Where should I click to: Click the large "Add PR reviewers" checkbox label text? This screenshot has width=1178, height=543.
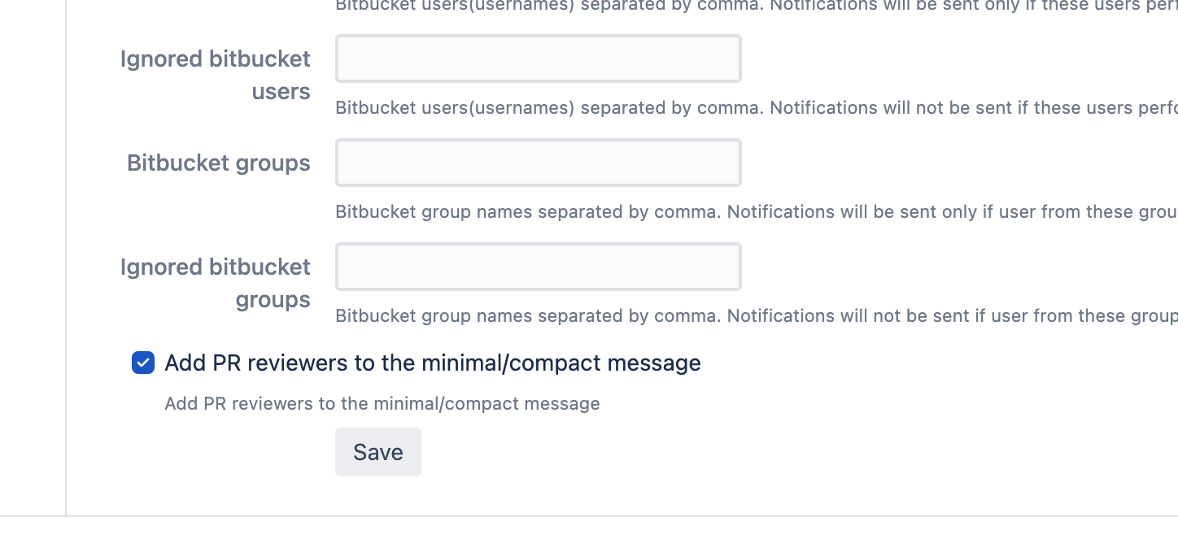coord(432,363)
